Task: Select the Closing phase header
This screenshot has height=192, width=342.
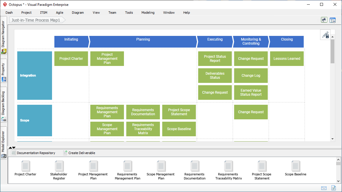Action: click(x=286, y=41)
